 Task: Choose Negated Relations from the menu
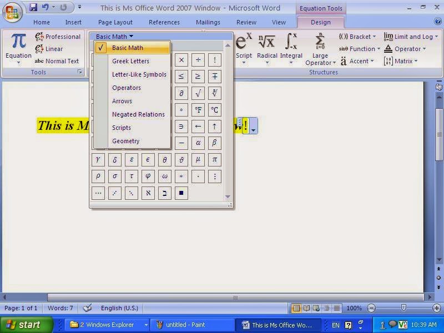[138, 114]
